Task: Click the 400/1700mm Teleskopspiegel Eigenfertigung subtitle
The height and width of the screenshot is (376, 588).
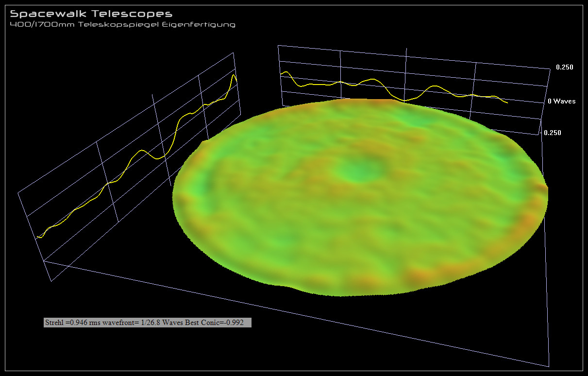Action: (x=122, y=24)
